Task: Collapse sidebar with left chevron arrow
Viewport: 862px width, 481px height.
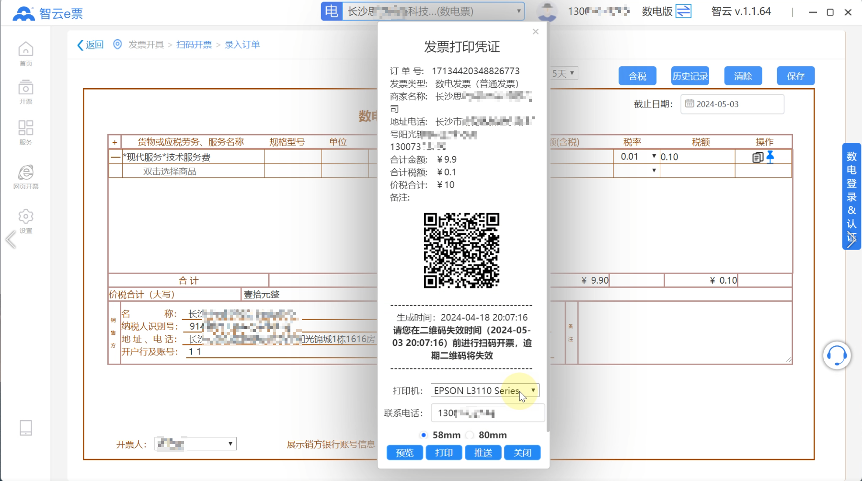Action: pyautogui.click(x=11, y=240)
